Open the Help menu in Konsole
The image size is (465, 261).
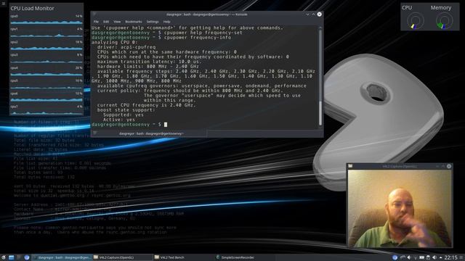(166, 22)
